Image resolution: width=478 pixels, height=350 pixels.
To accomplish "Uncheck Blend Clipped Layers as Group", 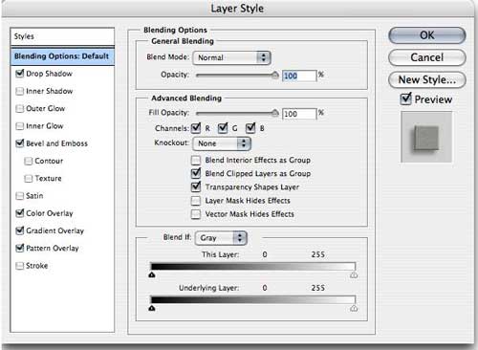I will [196, 173].
